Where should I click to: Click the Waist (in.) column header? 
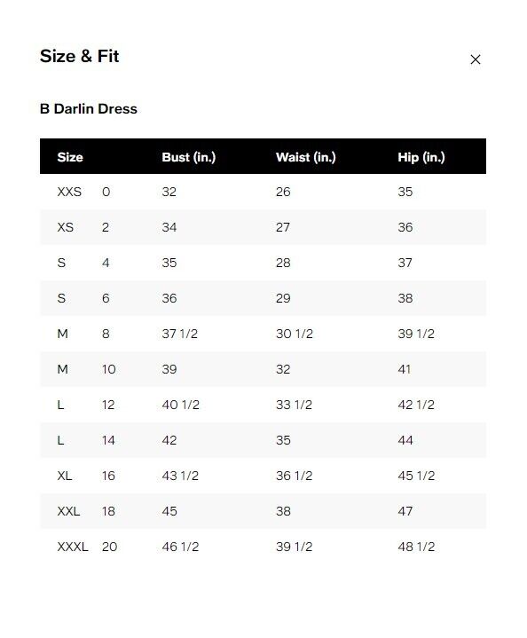coord(305,157)
